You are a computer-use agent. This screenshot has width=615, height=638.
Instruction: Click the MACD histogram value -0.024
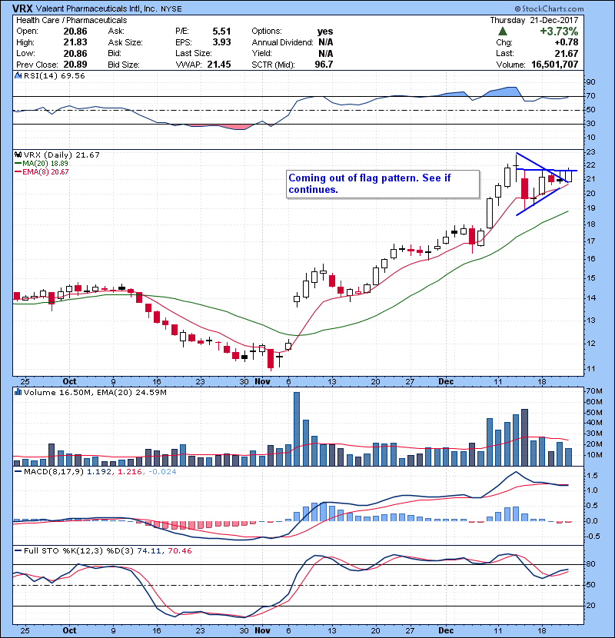tap(162, 472)
